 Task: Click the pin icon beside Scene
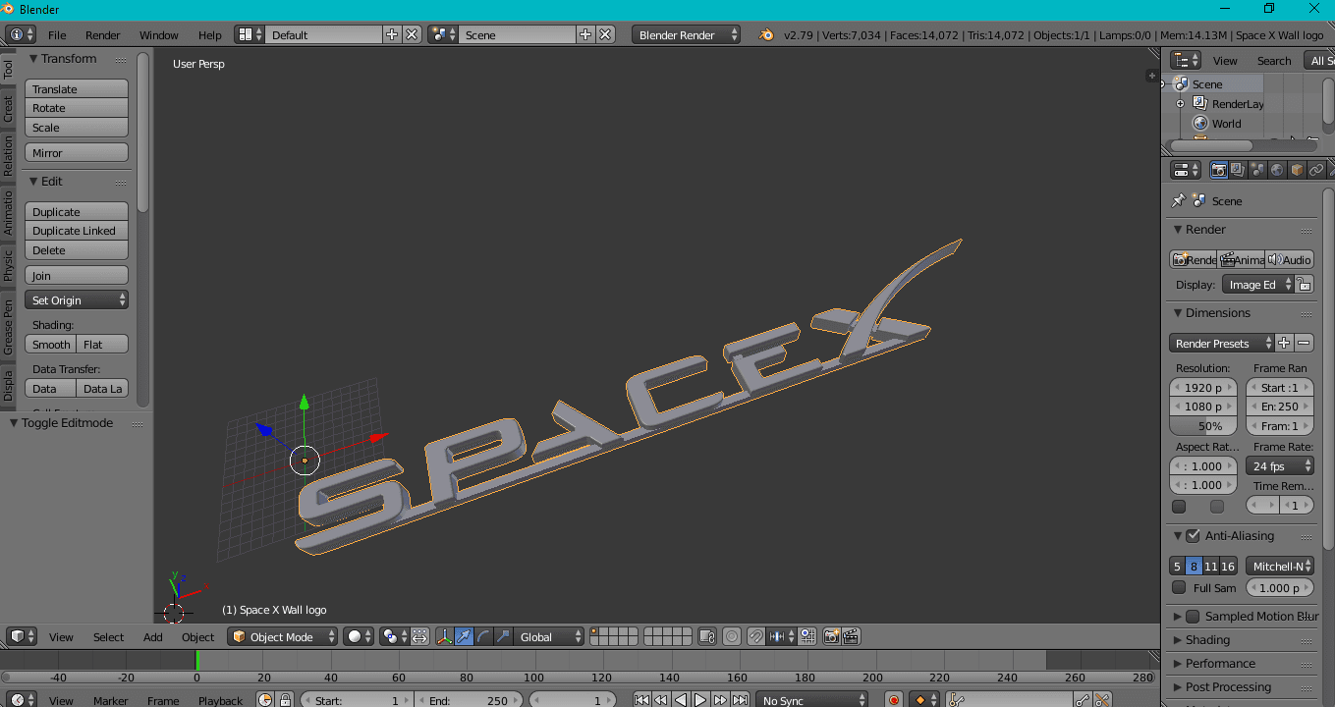pos(1178,200)
